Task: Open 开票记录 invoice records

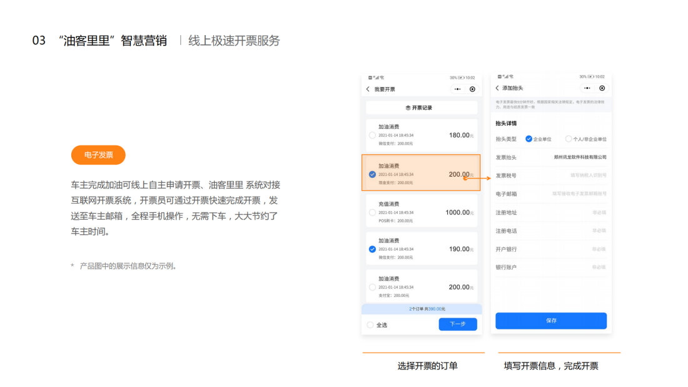Action: [422, 108]
